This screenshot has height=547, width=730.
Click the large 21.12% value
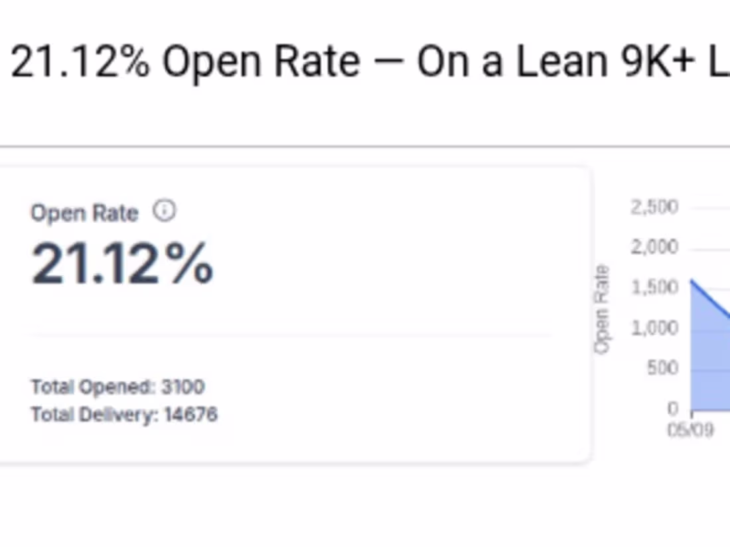tap(122, 264)
